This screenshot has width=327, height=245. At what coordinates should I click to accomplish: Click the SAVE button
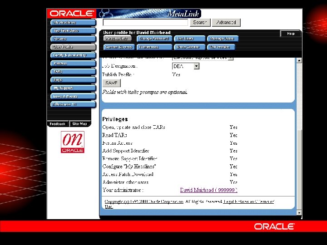click(111, 83)
